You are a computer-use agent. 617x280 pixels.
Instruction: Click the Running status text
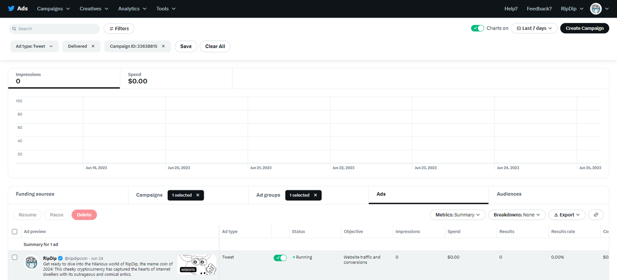click(304, 257)
